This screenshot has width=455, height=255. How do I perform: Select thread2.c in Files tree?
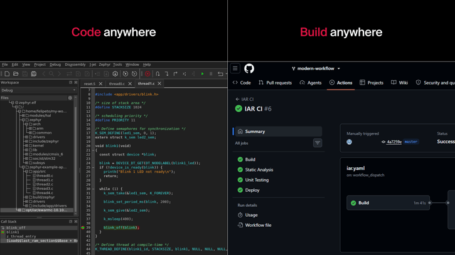pos(45,184)
